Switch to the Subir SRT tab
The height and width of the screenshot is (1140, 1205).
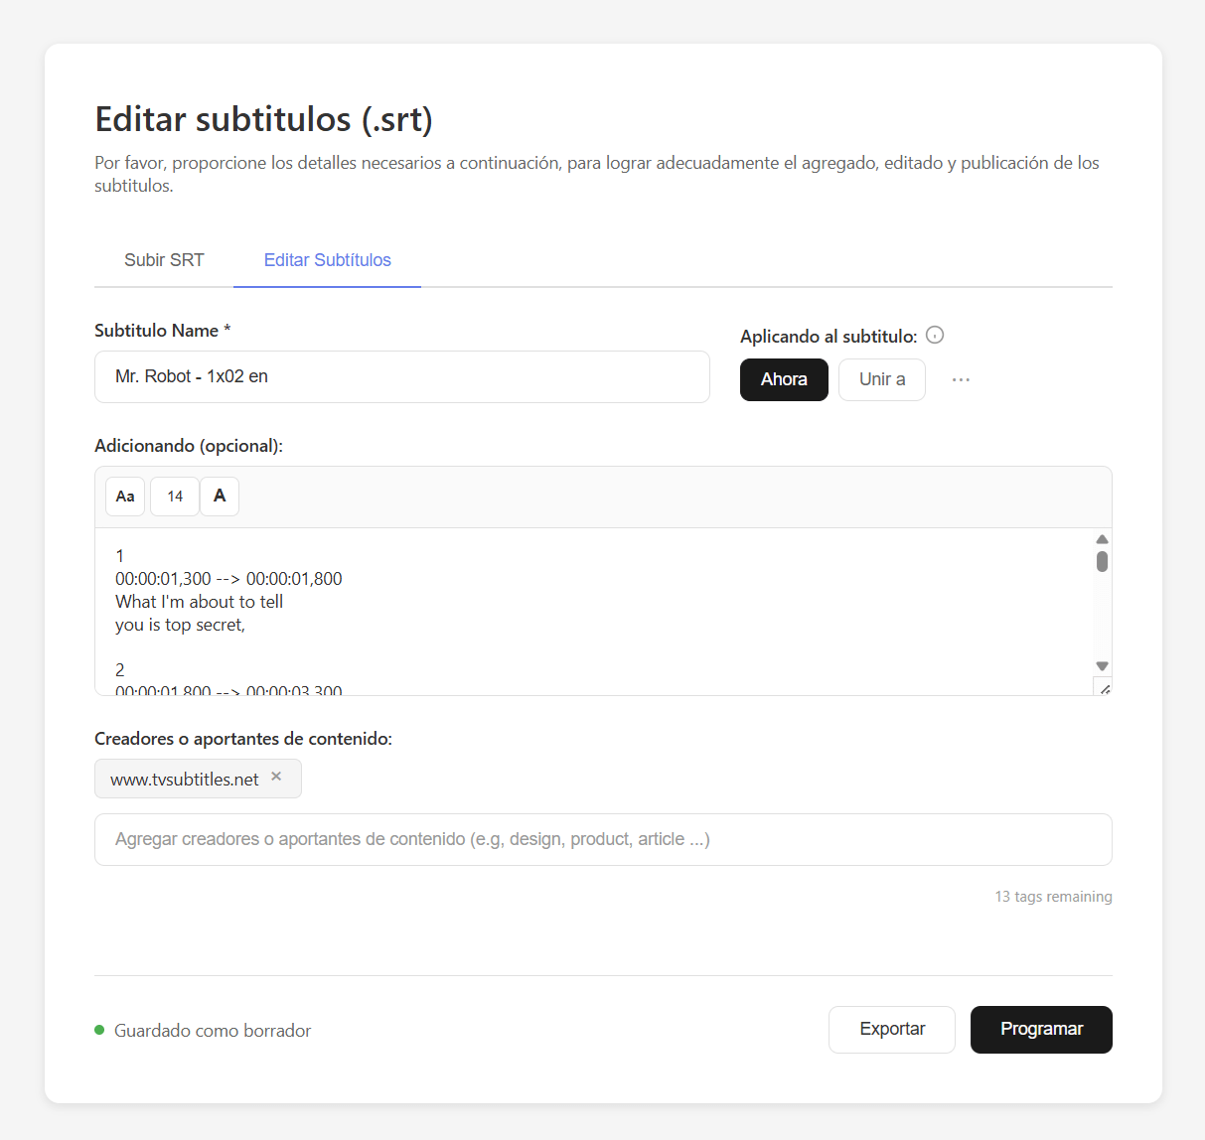point(164,260)
